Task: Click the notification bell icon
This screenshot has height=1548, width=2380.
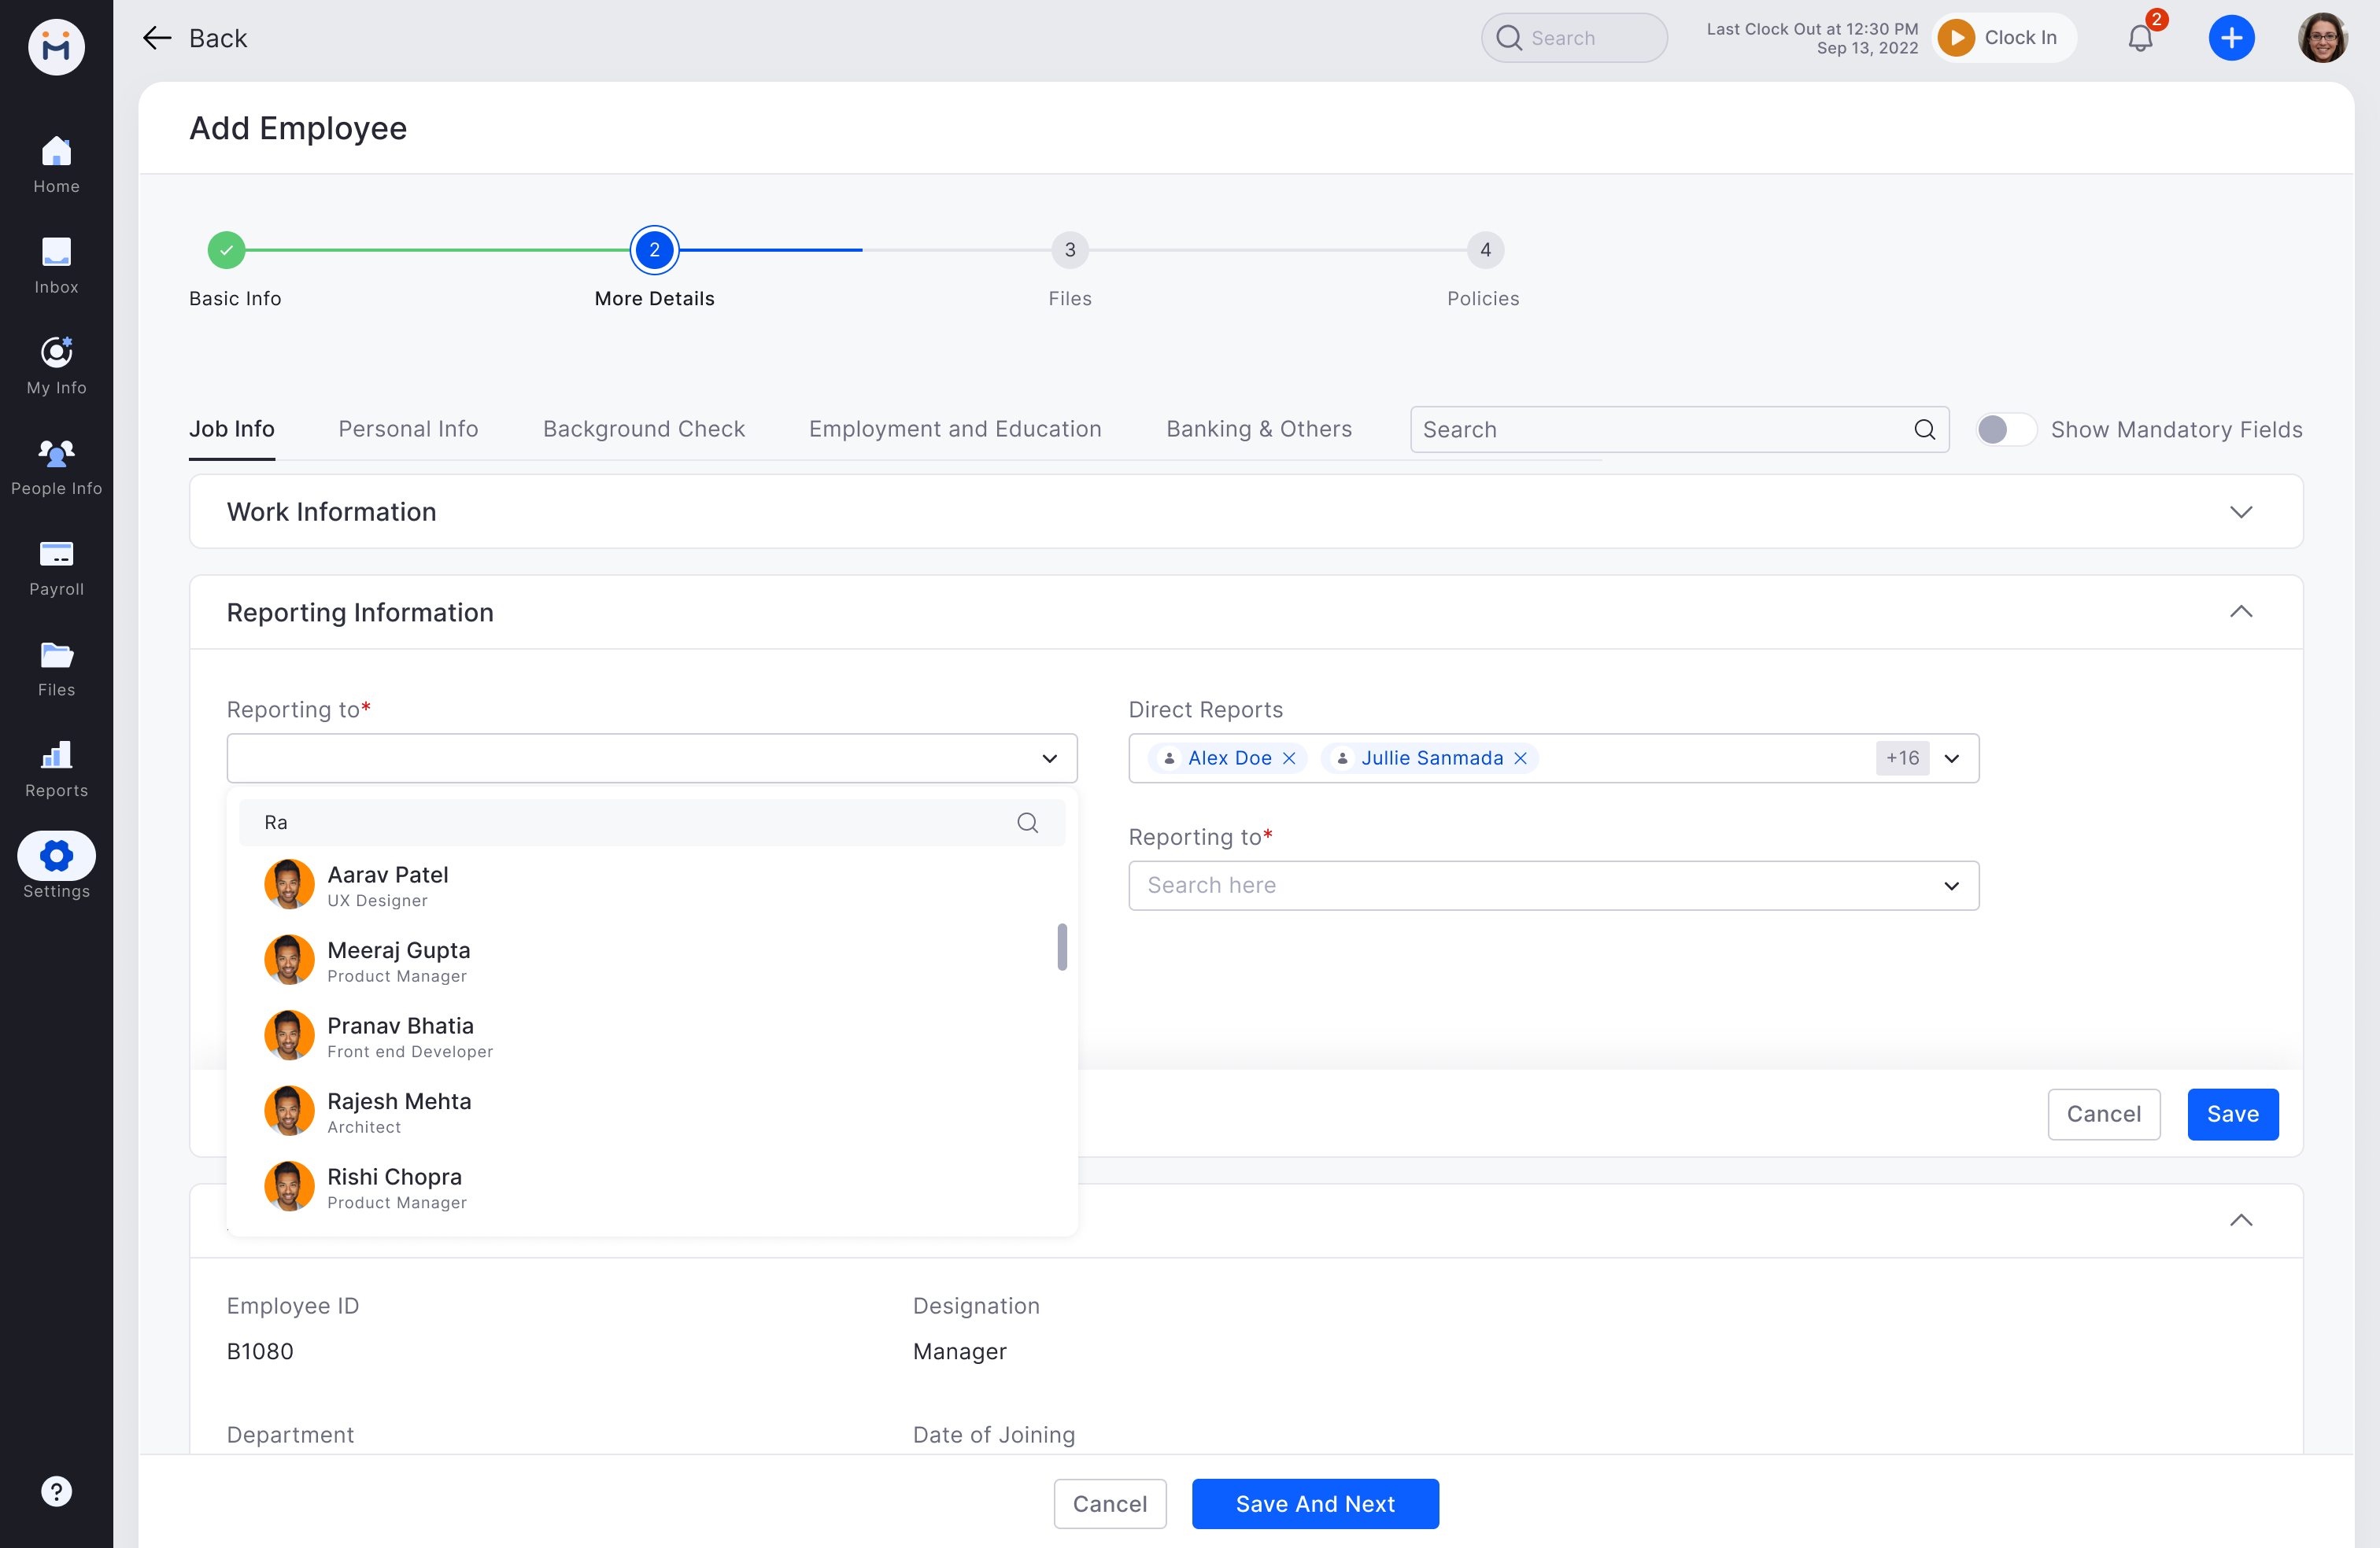Action: (2139, 39)
